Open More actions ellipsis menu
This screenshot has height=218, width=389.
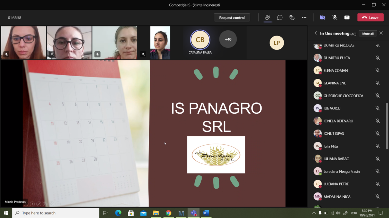(304, 17)
